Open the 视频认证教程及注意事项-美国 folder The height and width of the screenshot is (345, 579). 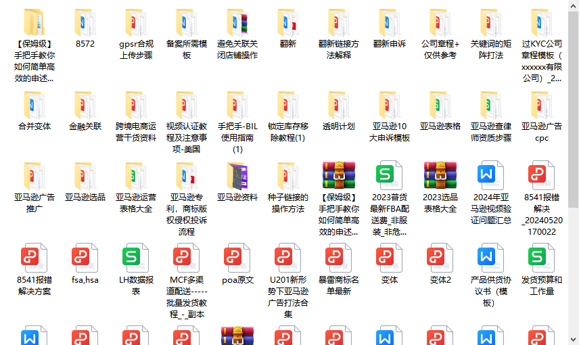coord(187,106)
